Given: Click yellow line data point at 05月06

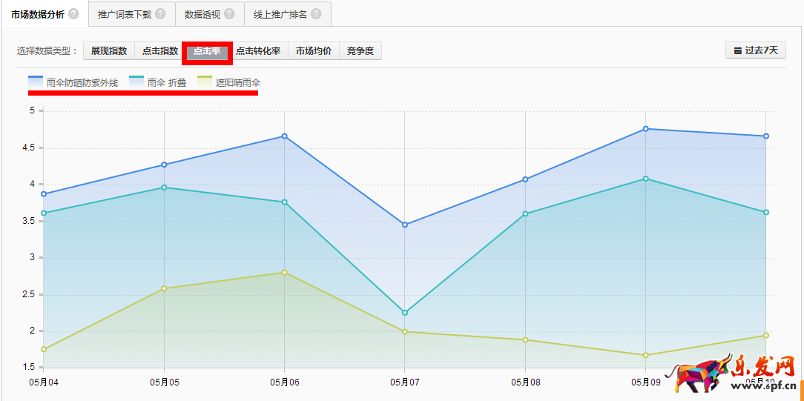Looking at the screenshot, I should 284,273.
